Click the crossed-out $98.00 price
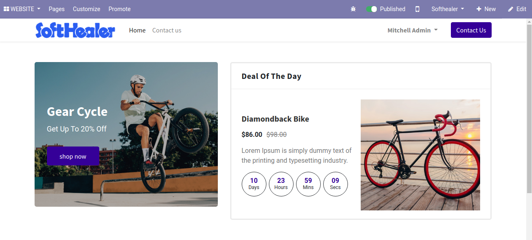 coord(276,134)
